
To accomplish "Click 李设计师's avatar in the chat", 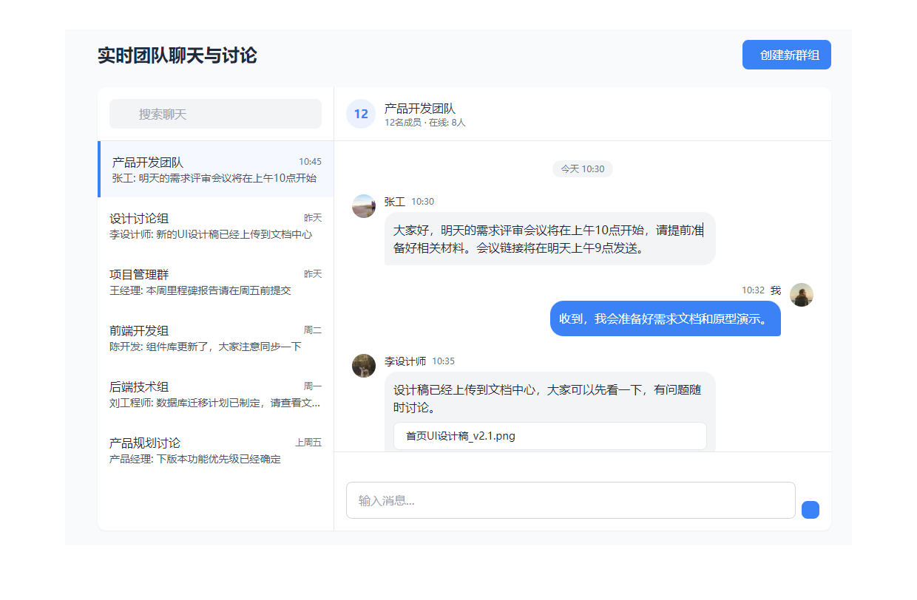I will coord(364,367).
